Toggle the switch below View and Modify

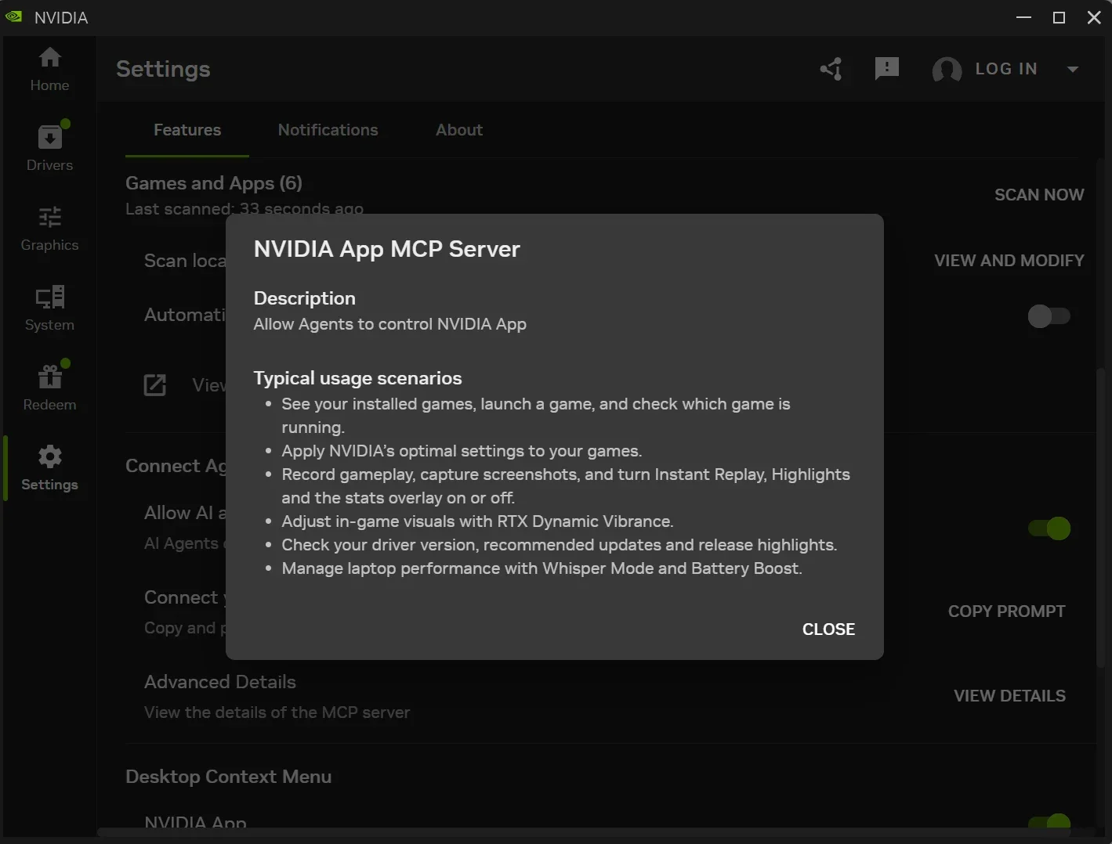click(1049, 316)
